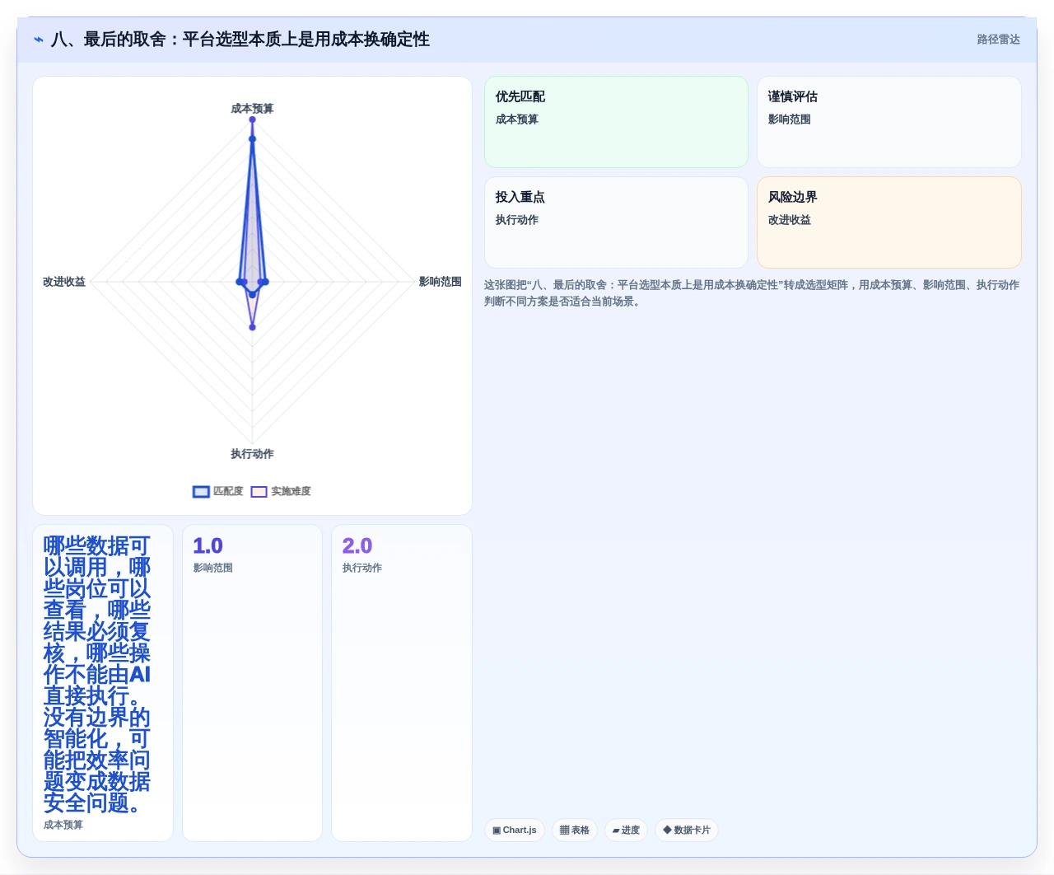
Task: Click the large blue text metric card
Action: pos(103,683)
